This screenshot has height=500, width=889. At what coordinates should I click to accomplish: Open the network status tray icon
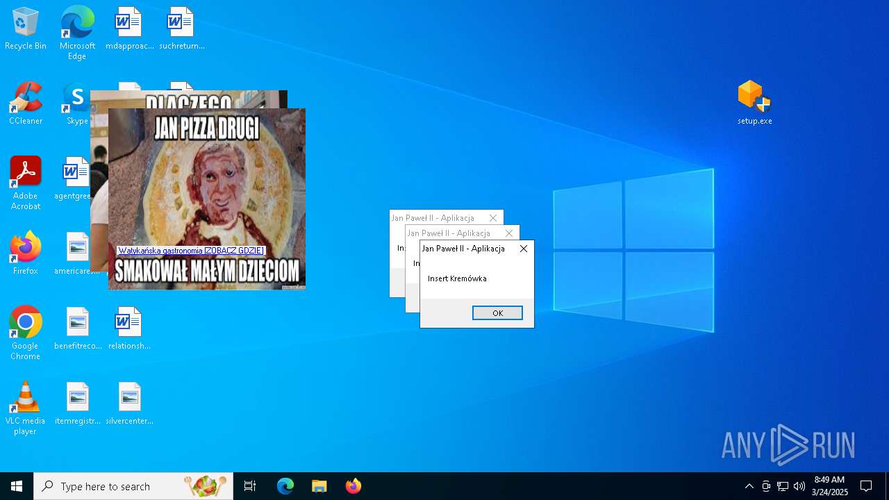783,486
